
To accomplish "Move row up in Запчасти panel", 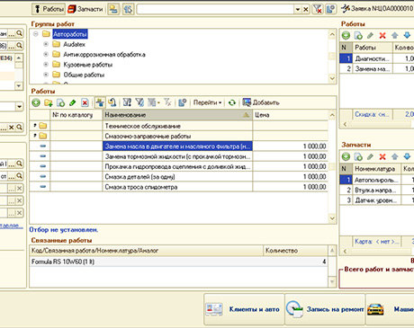I will point(395,156).
